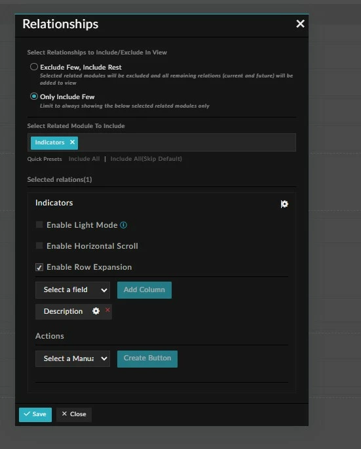
Task: Open the Select a field dropdown
Action: (x=73, y=289)
